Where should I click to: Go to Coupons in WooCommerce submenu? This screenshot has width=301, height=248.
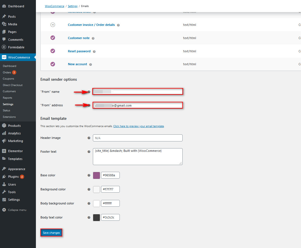click(8, 79)
